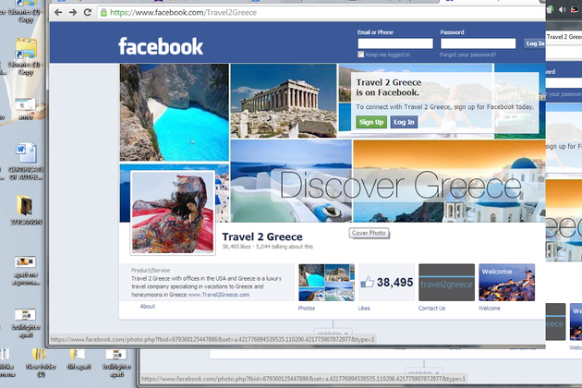Click the Travel 2 Greece page title
The height and width of the screenshot is (388, 582).
pos(262,236)
